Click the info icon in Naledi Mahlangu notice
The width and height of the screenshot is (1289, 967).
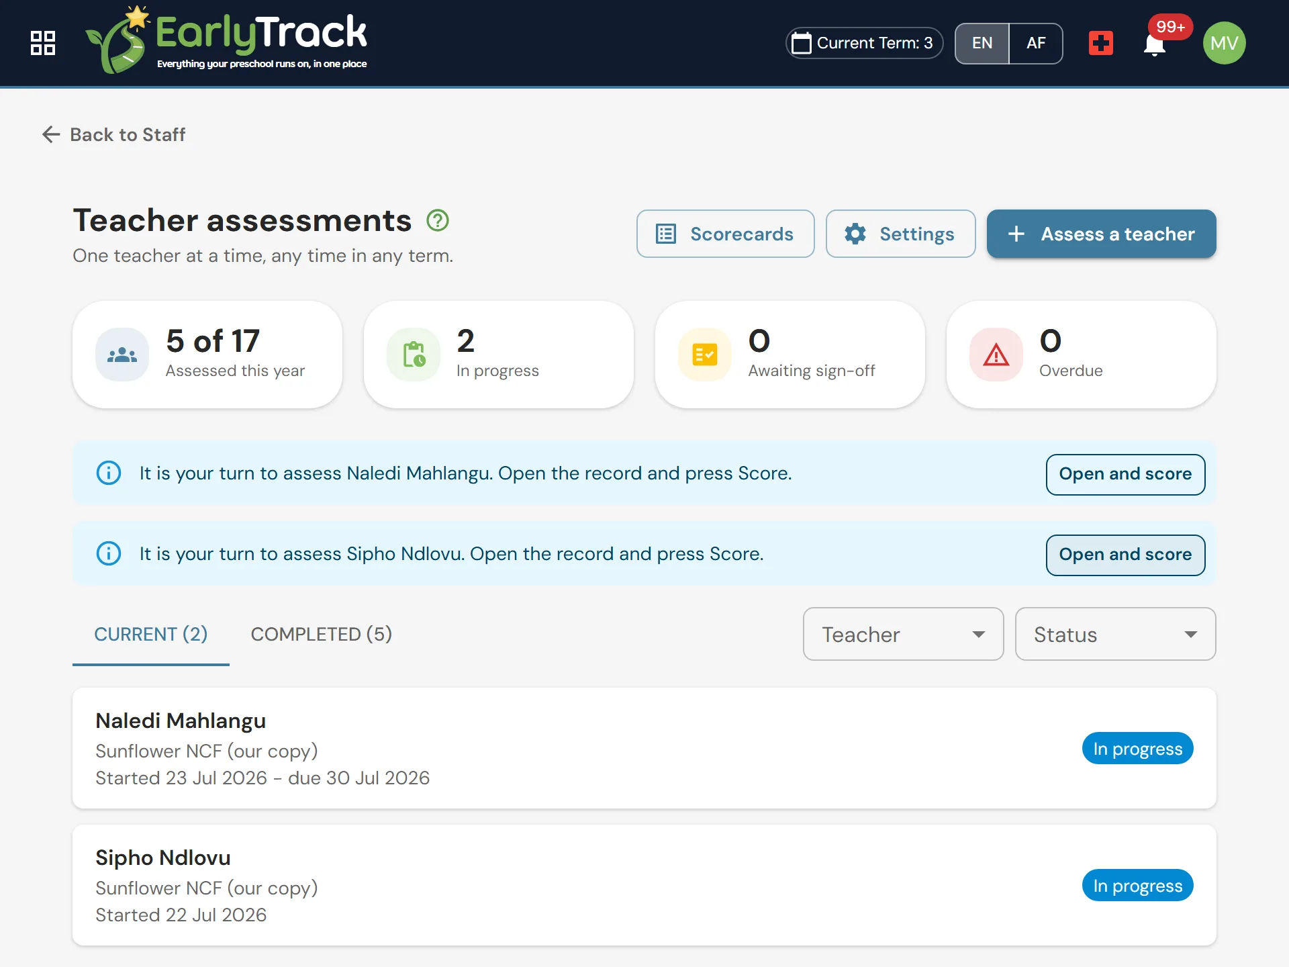coord(109,473)
